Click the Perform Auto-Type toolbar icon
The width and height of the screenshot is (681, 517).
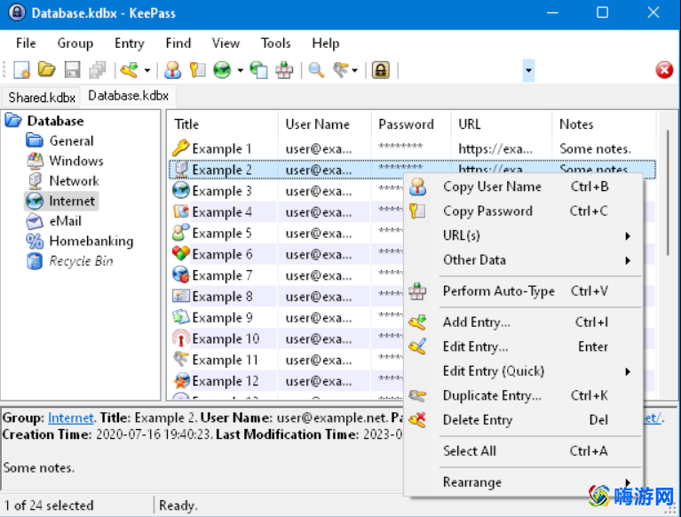(284, 70)
